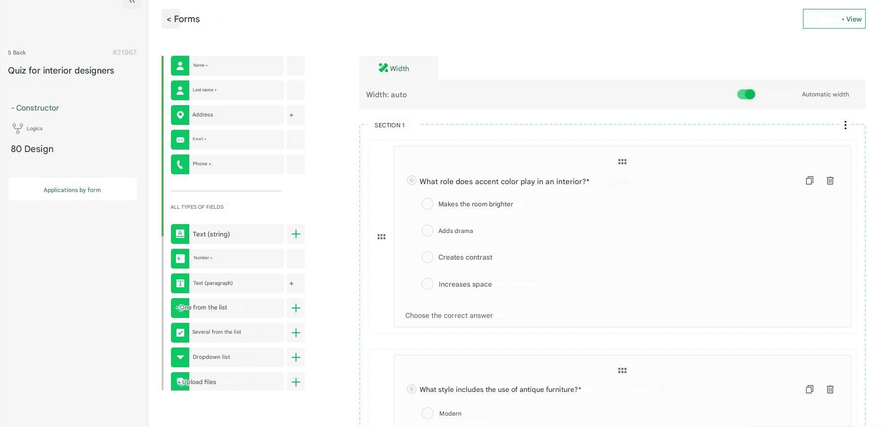
Task: Duplicate the accent color question
Action: point(809,181)
